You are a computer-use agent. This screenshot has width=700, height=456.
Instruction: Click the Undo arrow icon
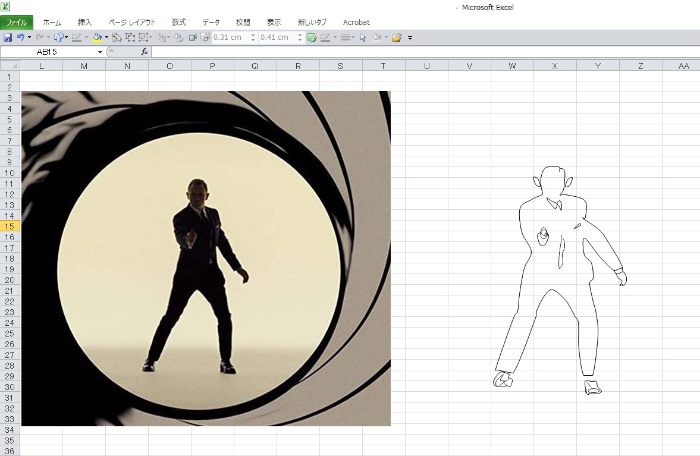pos(21,37)
